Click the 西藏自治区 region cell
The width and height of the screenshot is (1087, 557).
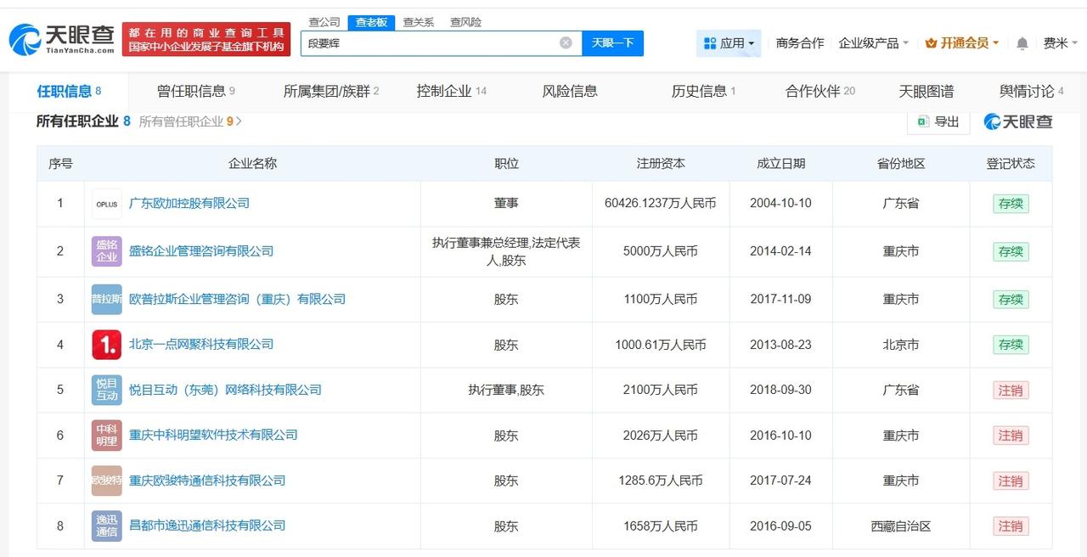pos(901,526)
